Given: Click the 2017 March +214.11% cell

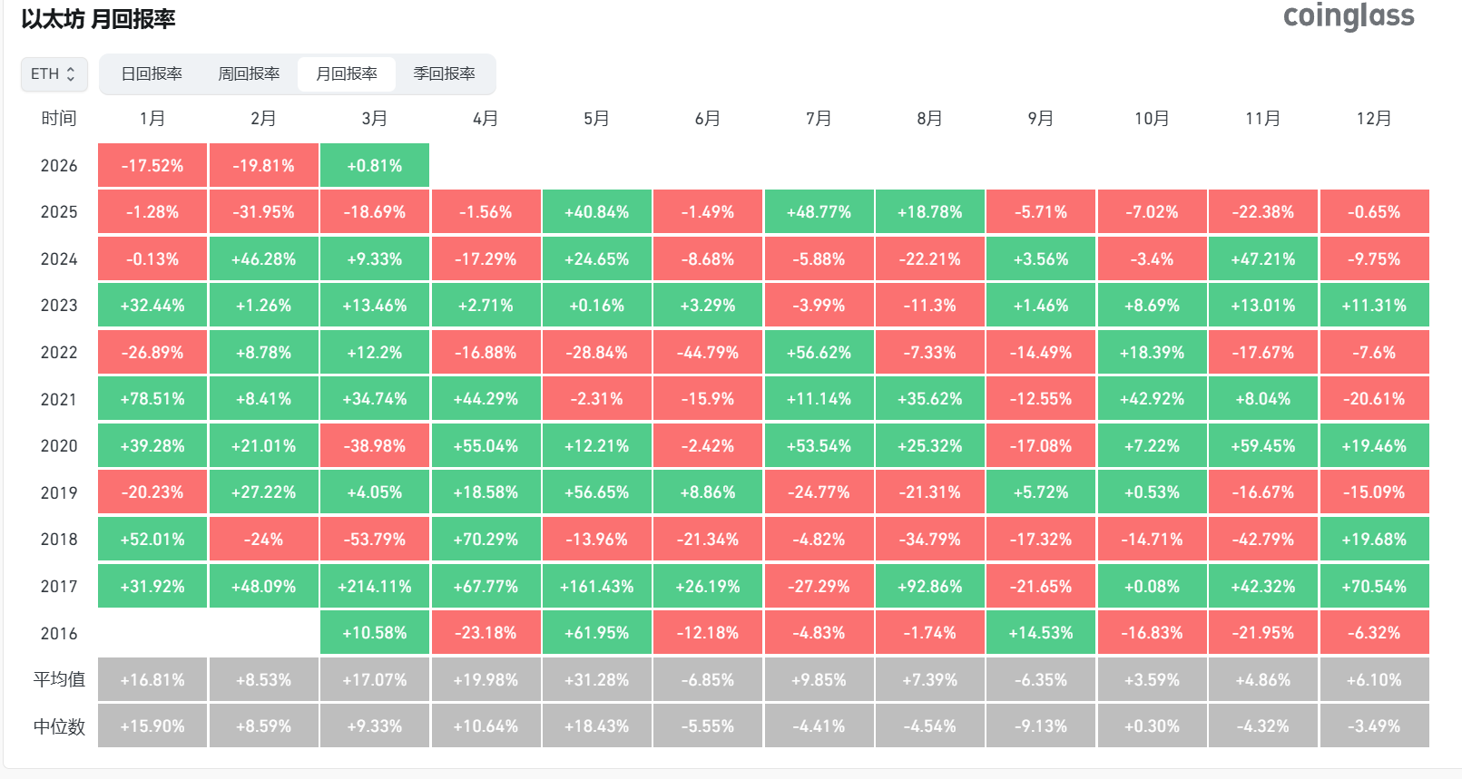Looking at the screenshot, I should tap(374, 587).
